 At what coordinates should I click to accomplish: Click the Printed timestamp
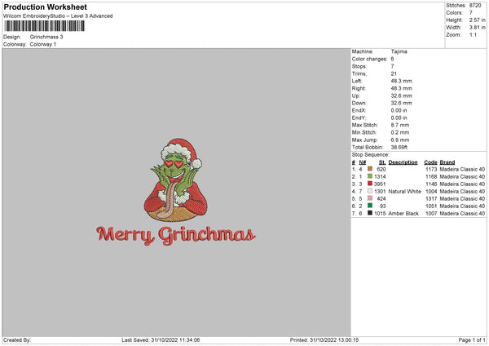pyautogui.click(x=324, y=340)
